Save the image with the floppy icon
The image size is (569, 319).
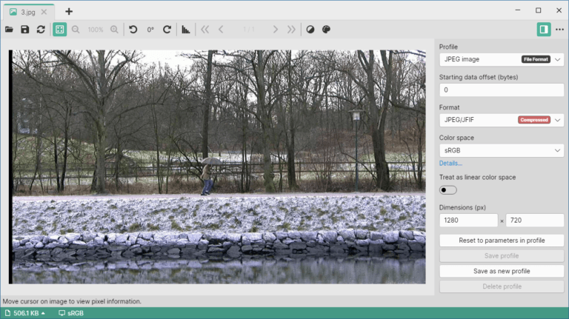pos(24,30)
